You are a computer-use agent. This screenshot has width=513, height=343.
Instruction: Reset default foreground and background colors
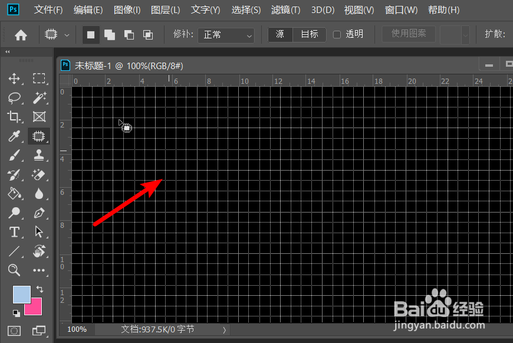point(17,313)
